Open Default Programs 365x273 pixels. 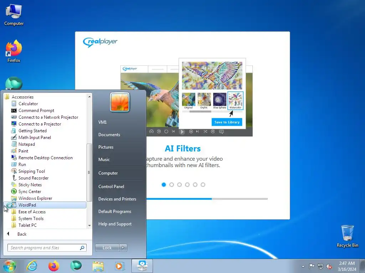point(114,212)
